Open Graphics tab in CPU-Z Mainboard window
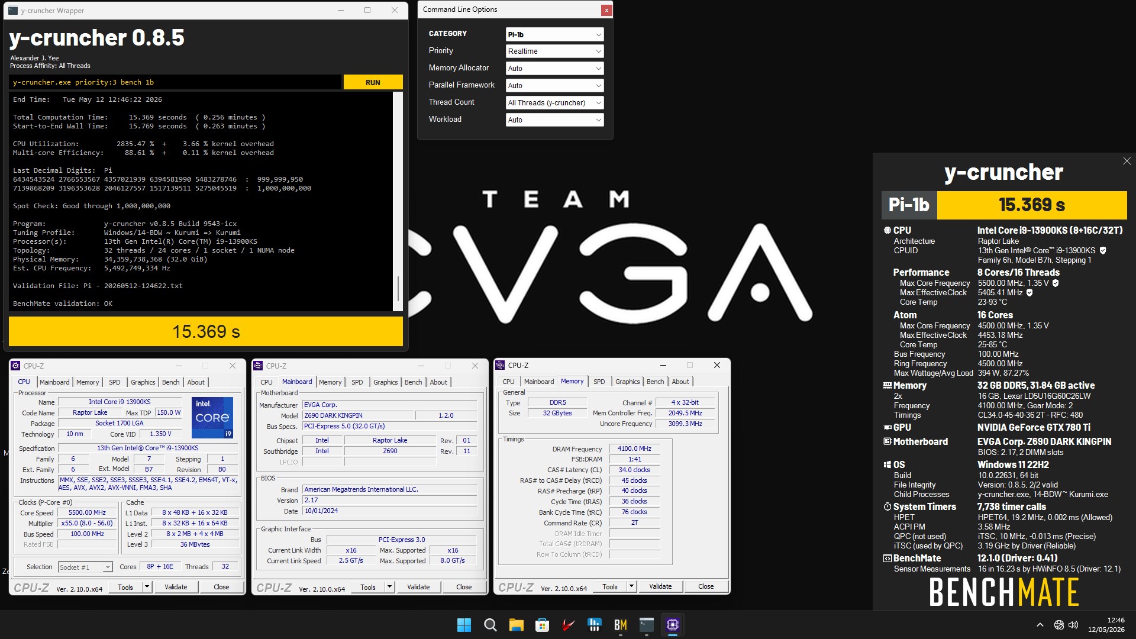The height and width of the screenshot is (639, 1136). [386, 382]
